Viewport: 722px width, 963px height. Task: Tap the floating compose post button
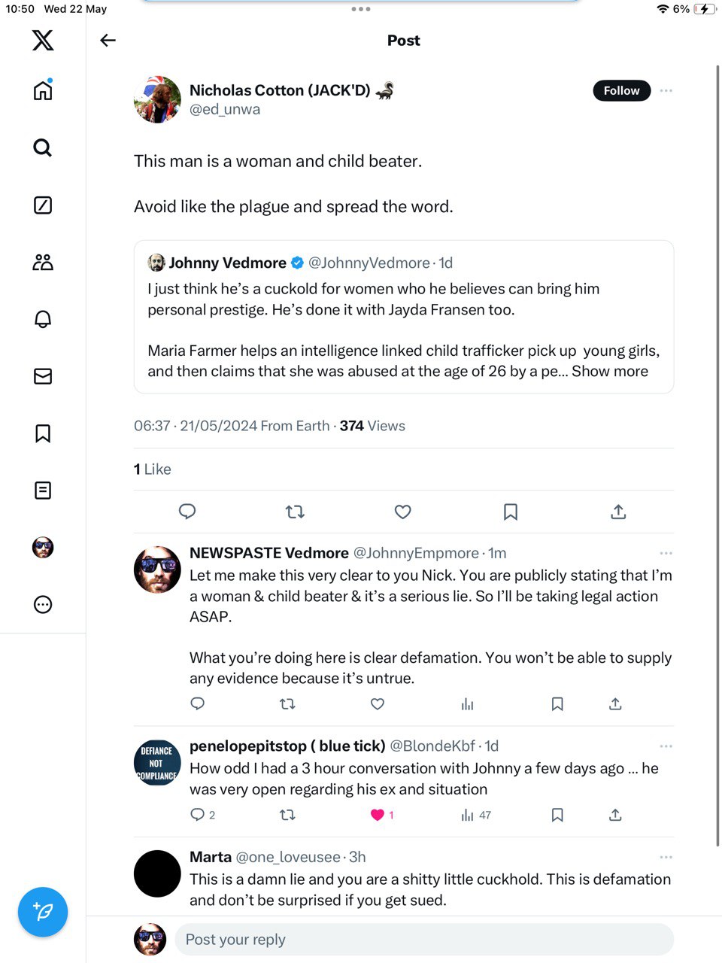43,912
